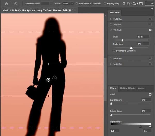Open the workspace layout icon

141,4
